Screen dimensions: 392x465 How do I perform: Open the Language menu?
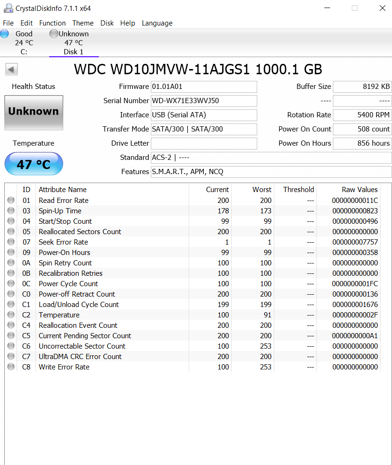[157, 23]
